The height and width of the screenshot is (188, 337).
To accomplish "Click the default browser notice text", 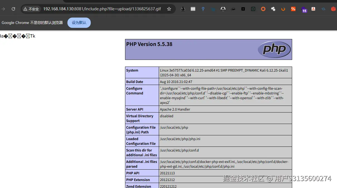I will pyautogui.click(x=32, y=23).
